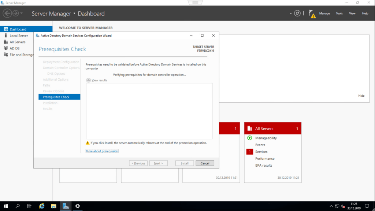The width and height of the screenshot is (375, 211).
Task: Open the Manage menu
Action: (x=324, y=14)
